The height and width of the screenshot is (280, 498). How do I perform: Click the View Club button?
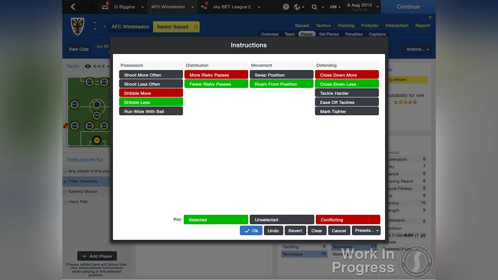(78, 49)
